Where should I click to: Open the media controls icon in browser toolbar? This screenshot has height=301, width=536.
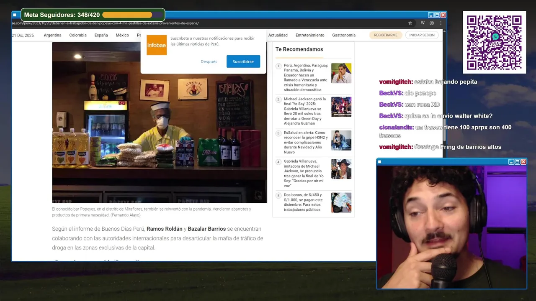pyautogui.click(x=423, y=23)
